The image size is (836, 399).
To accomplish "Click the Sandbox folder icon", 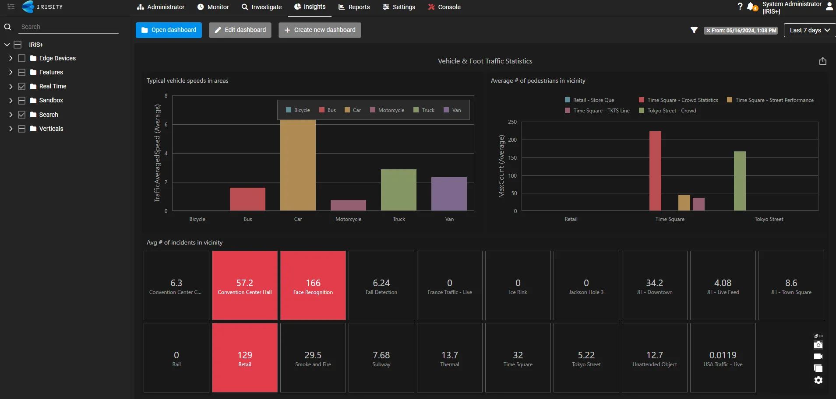I will [33, 100].
